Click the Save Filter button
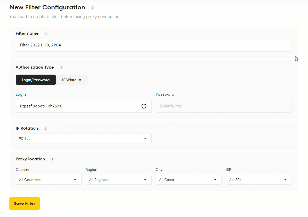The image size is (308, 217). coord(24,203)
